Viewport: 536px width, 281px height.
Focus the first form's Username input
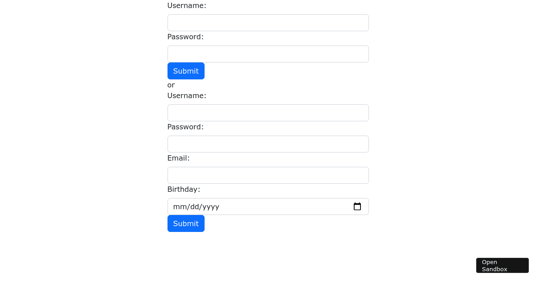point(268,23)
